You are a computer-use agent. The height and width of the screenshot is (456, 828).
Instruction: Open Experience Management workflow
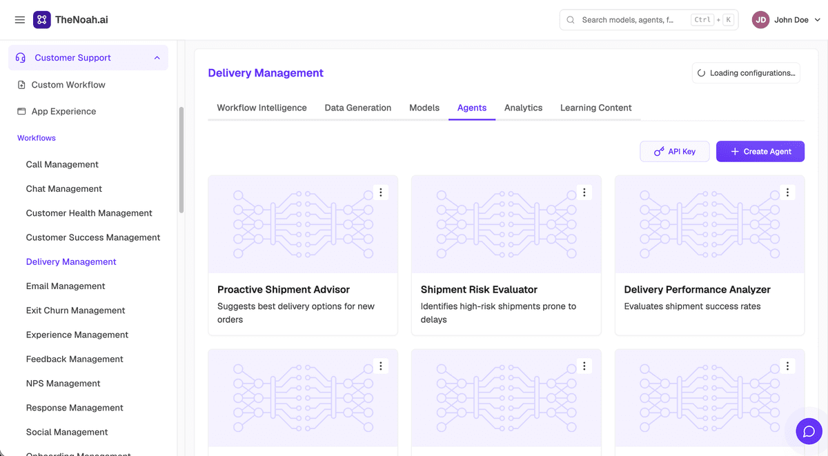point(77,335)
